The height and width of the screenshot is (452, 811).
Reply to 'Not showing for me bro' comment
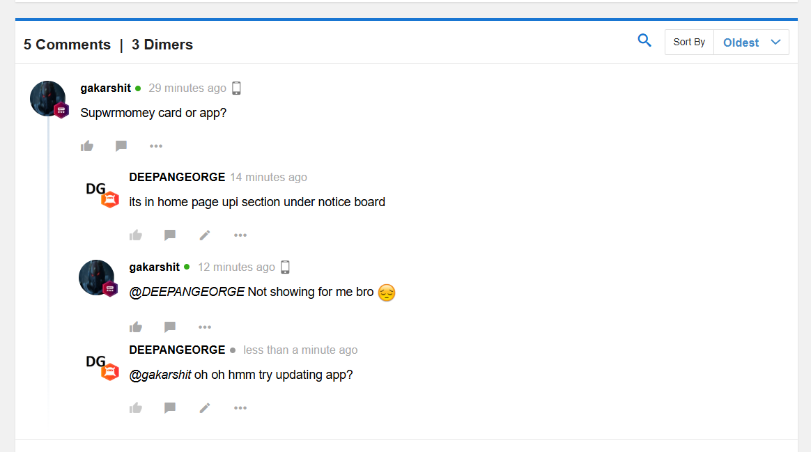tap(170, 327)
